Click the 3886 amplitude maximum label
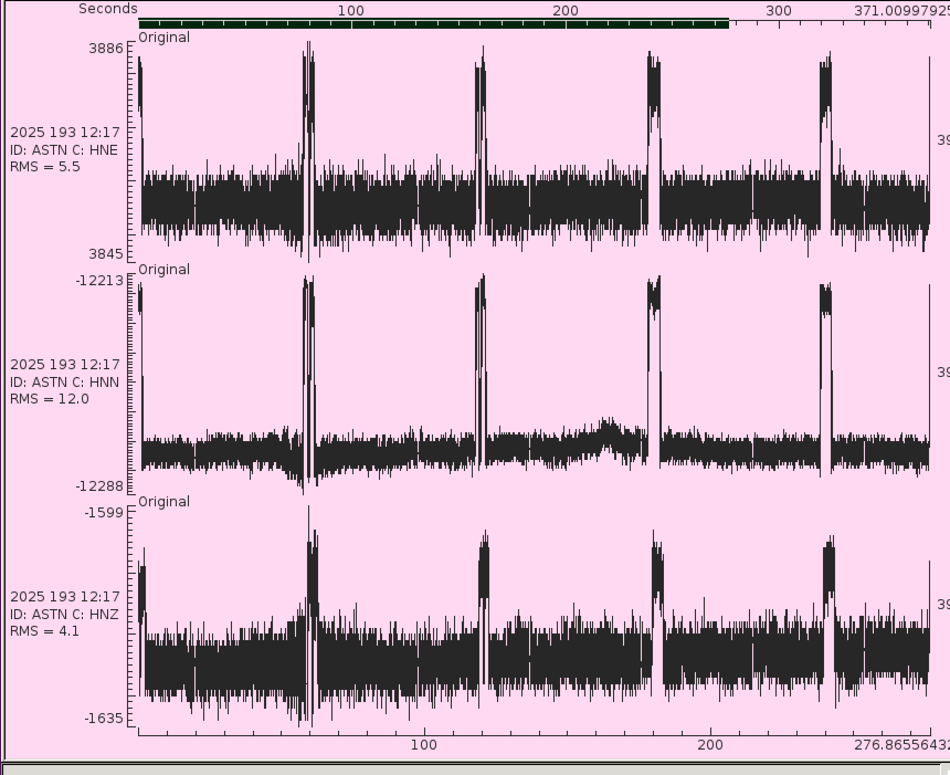 coord(106,48)
